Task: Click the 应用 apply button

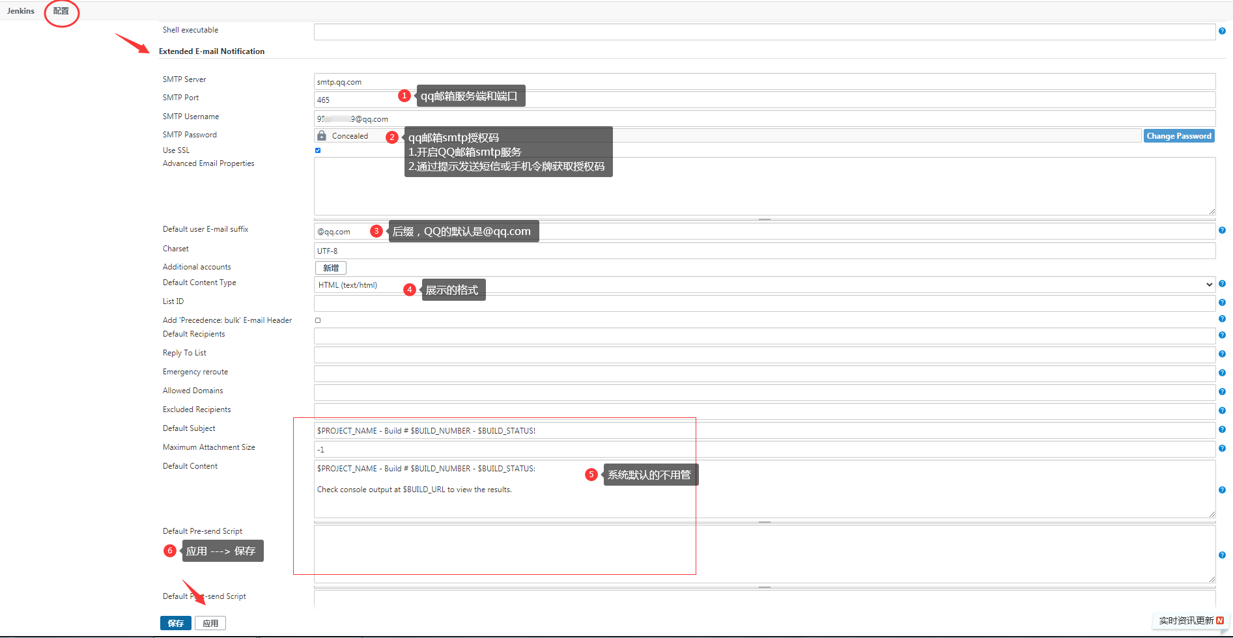Action: [210, 623]
